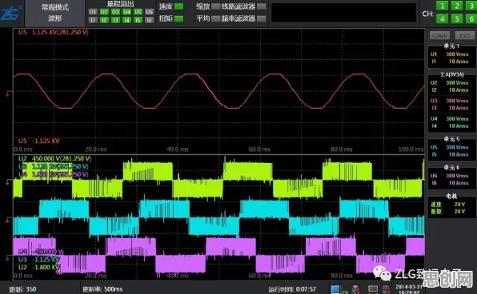Click the printer status icon

pyautogui.click(x=386, y=289)
